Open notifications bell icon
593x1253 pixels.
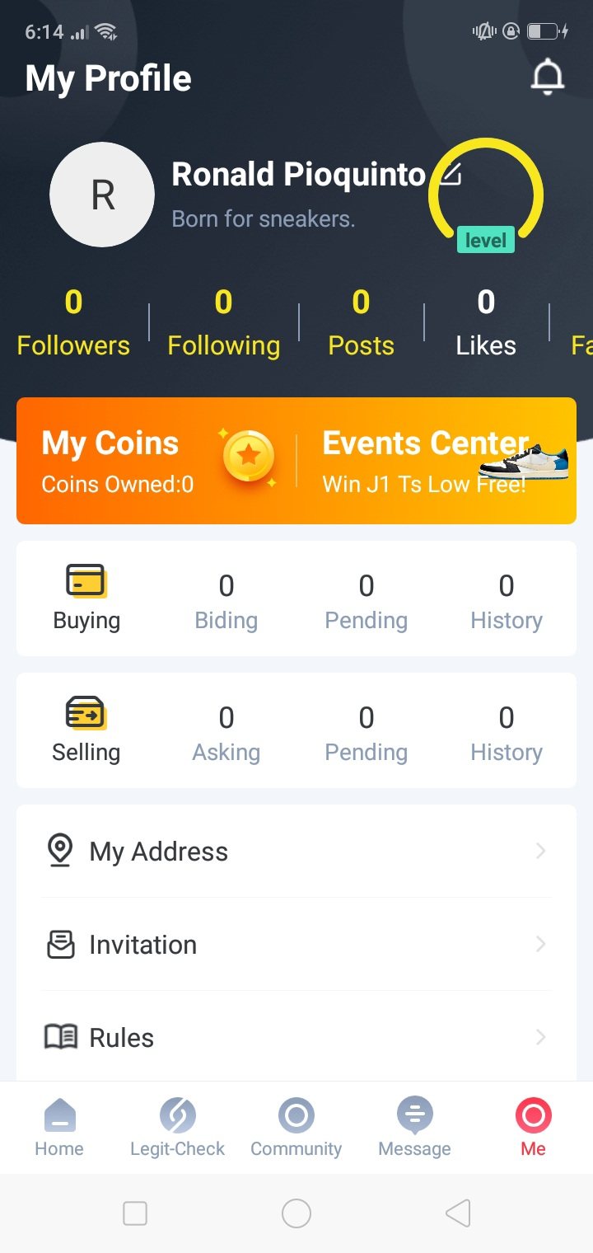click(x=547, y=78)
